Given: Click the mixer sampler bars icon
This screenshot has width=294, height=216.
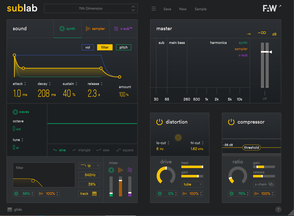Looking at the screenshot, I should pos(120,170).
